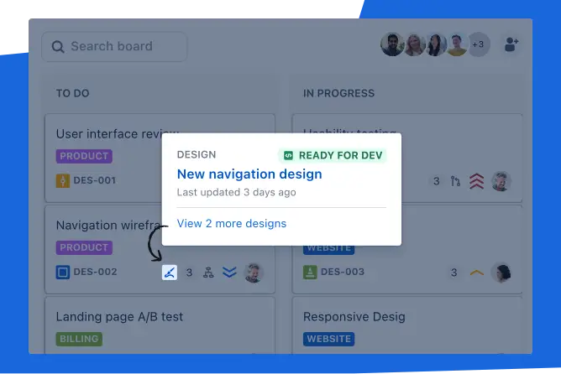This screenshot has width=561, height=374.
Task: Click the DES-002 issue type icon
Action: click(x=63, y=272)
